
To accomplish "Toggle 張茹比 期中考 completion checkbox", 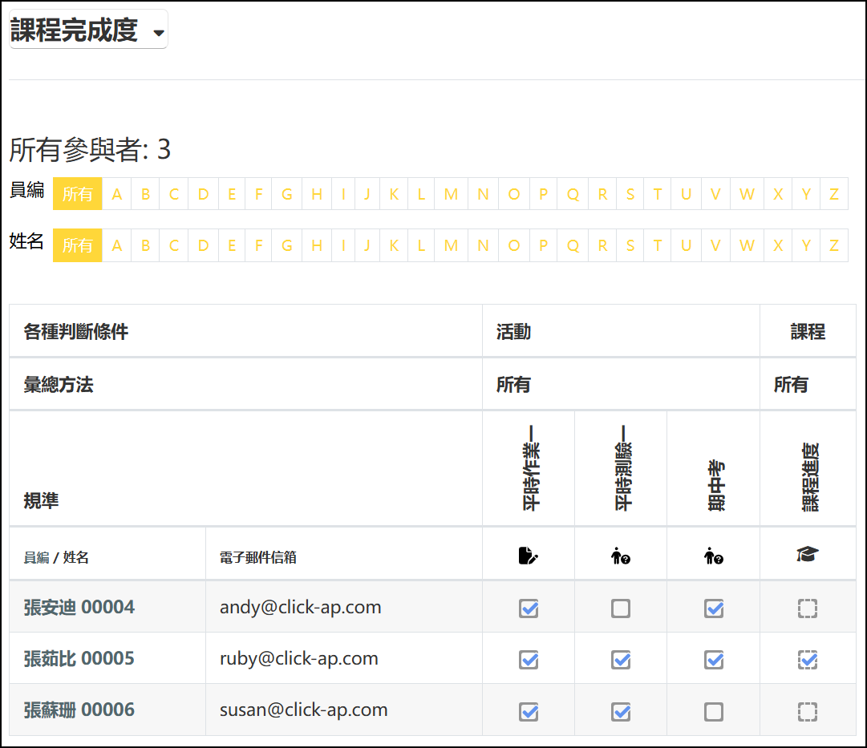I will pyautogui.click(x=714, y=660).
